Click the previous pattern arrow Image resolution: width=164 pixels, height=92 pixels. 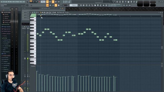[69, 5]
